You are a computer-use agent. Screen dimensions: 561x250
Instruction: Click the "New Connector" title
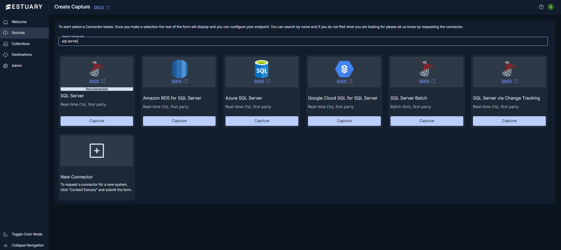(77, 177)
